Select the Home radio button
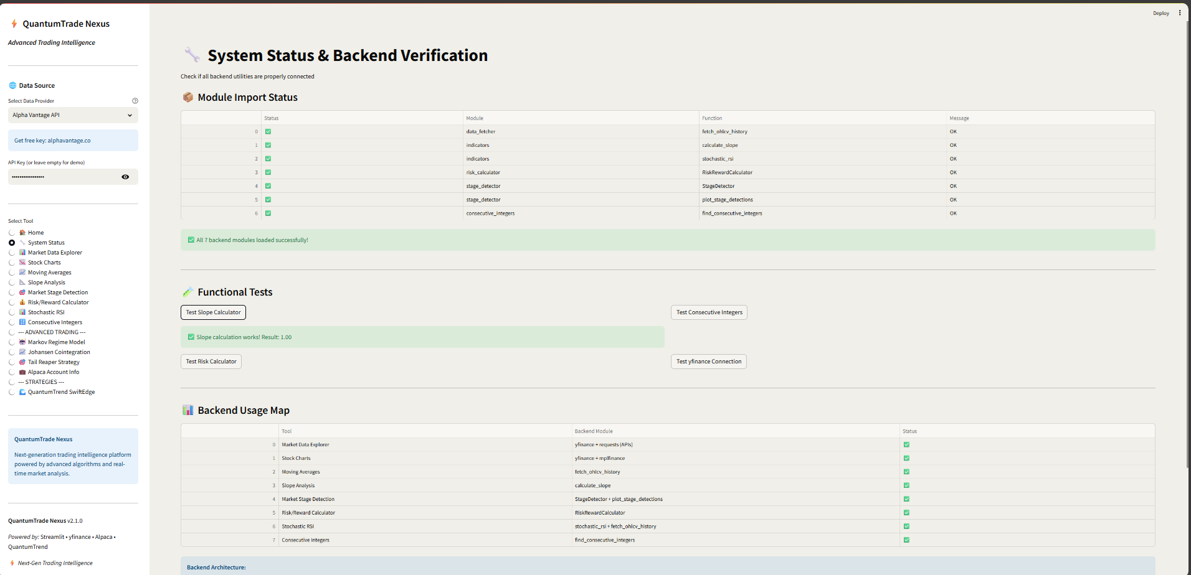This screenshot has width=1191, height=575. point(12,233)
